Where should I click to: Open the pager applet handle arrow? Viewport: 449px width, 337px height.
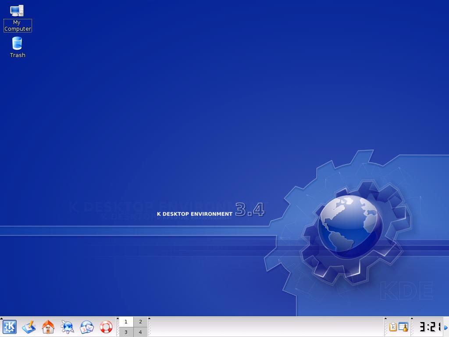118,319
